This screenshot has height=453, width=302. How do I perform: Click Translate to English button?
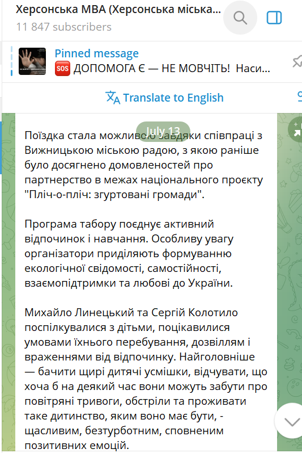(x=164, y=98)
